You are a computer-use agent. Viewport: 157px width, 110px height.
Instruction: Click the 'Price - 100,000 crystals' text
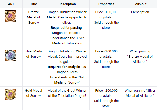click(106, 15)
